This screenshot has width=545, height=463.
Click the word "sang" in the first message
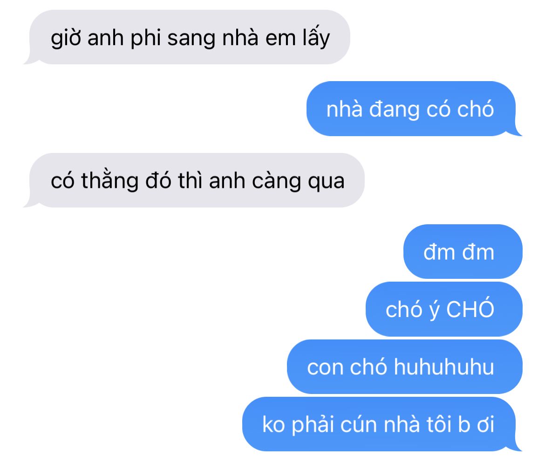pyautogui.click(x=191, y=39)
